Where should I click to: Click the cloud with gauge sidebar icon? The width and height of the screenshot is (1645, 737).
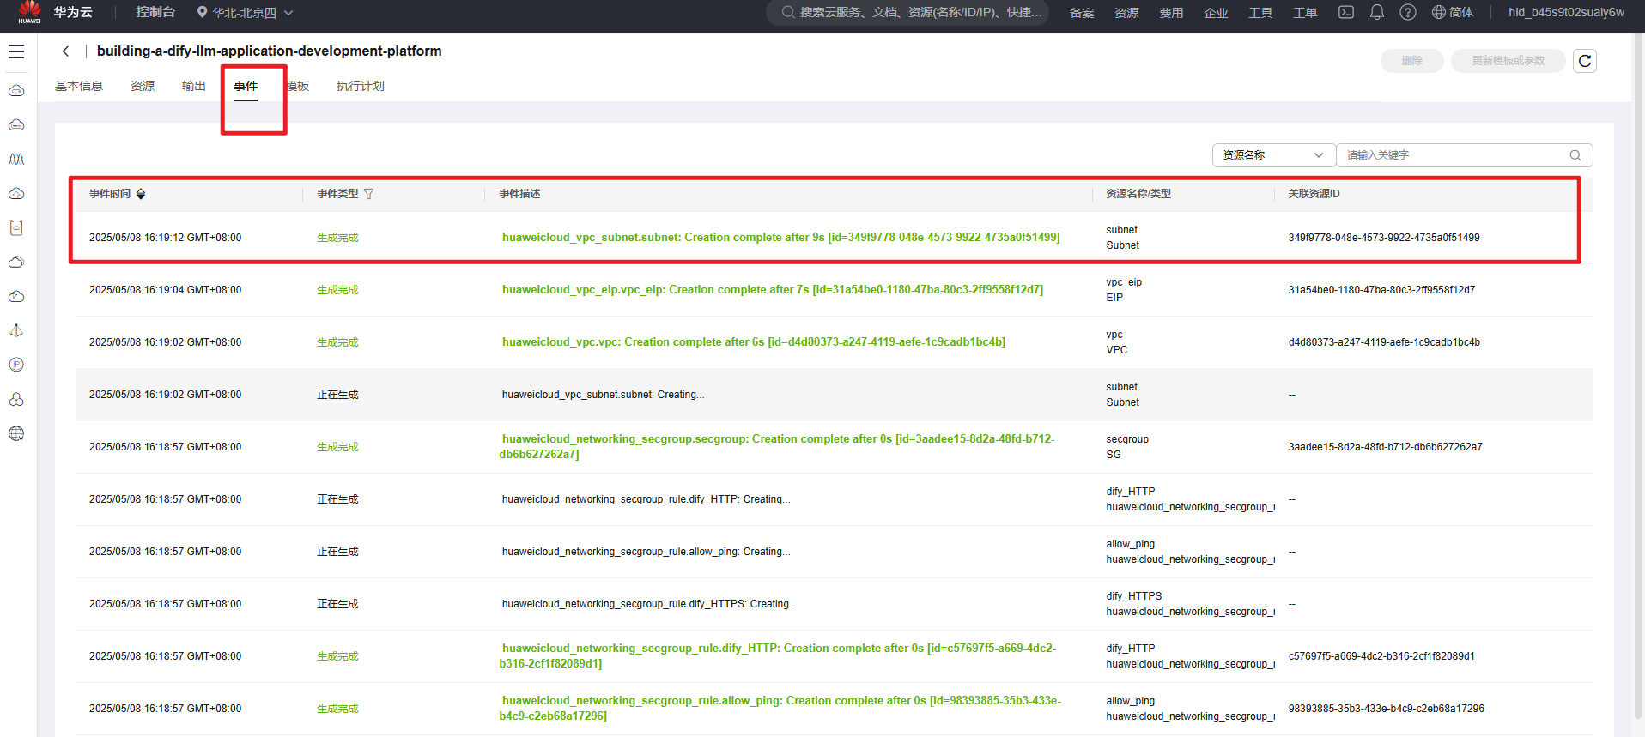pyautogui.click(x=16, y=296)
